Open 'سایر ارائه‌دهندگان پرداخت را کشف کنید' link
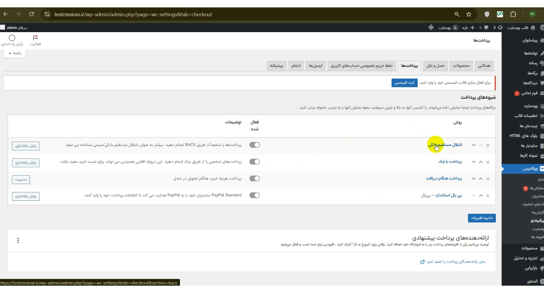The width and height of the screenshot is (544, 293). click(453, 262)
